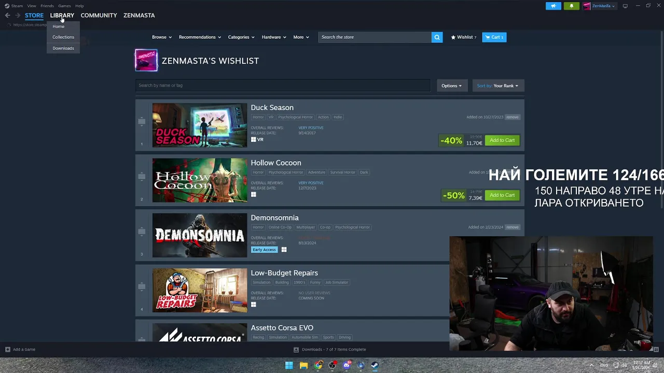Open the View menu

click(32, 6)
